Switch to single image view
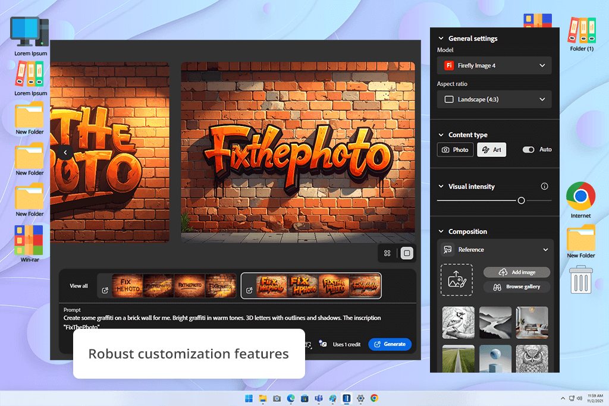This screenshot has width=609, height=406. point(407,253)
